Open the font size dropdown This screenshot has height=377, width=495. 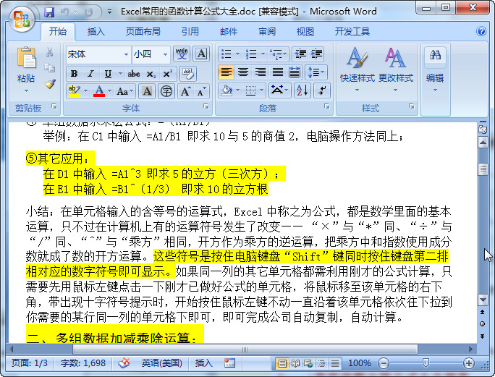pos(165,54)
